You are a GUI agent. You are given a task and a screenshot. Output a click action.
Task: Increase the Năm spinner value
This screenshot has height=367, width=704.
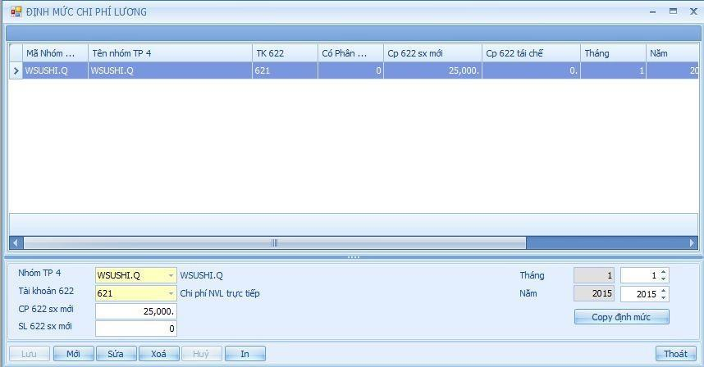pyautogui.click(x=664, y=290)
